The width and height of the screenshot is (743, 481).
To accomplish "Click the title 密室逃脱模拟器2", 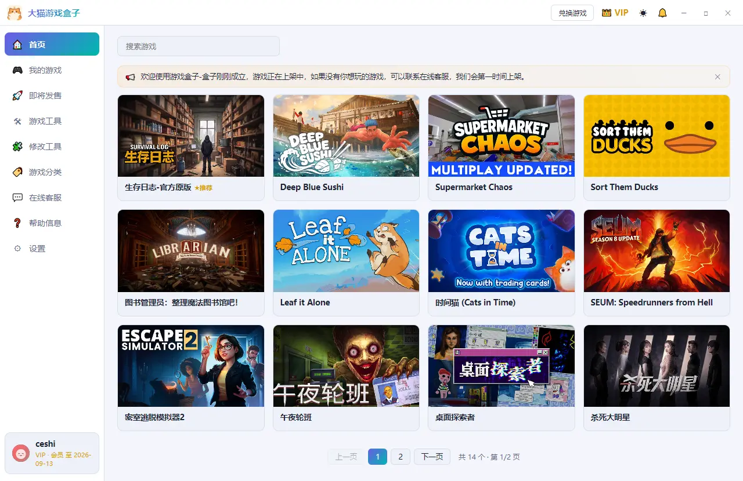I will pyautogui.click(x=154, y=417).
